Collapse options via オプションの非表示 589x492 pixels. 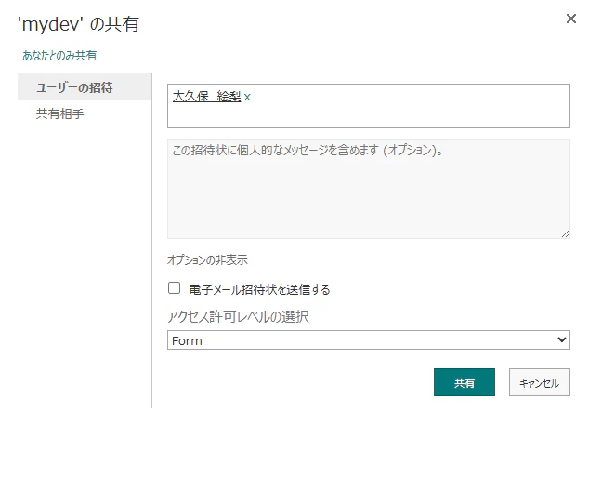207,259
